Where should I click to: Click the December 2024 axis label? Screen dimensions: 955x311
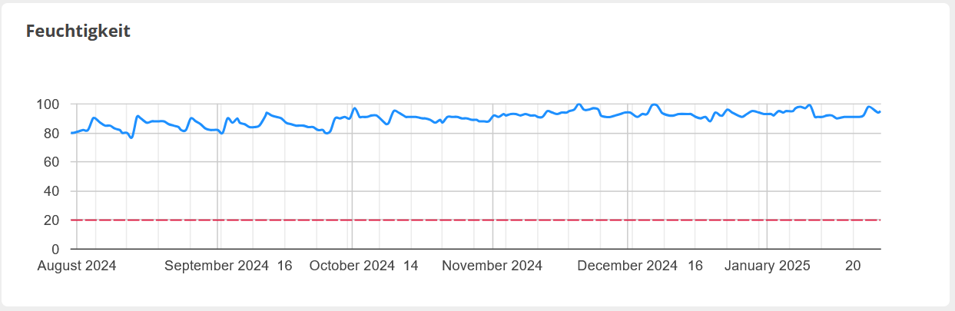(x=628, y=266)
